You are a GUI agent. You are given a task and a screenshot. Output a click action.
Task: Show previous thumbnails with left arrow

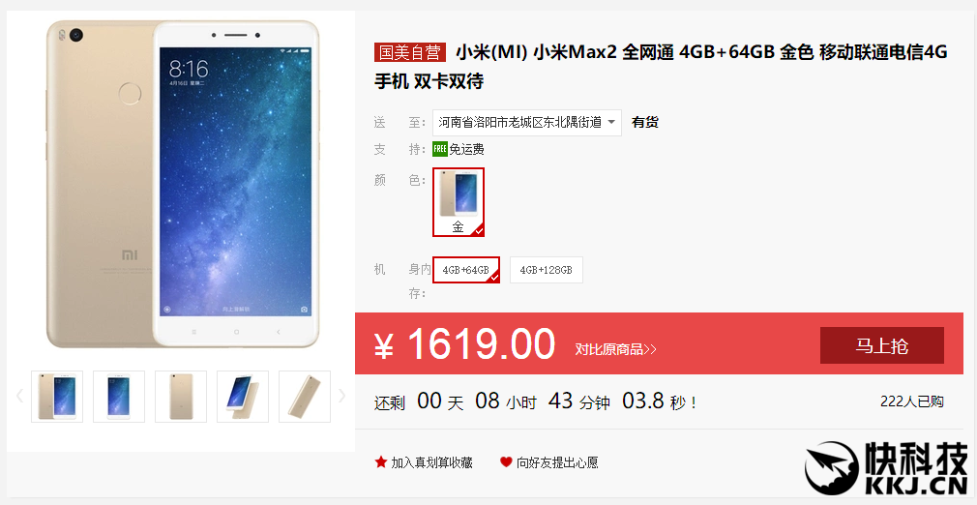click(x=19, y=396)
